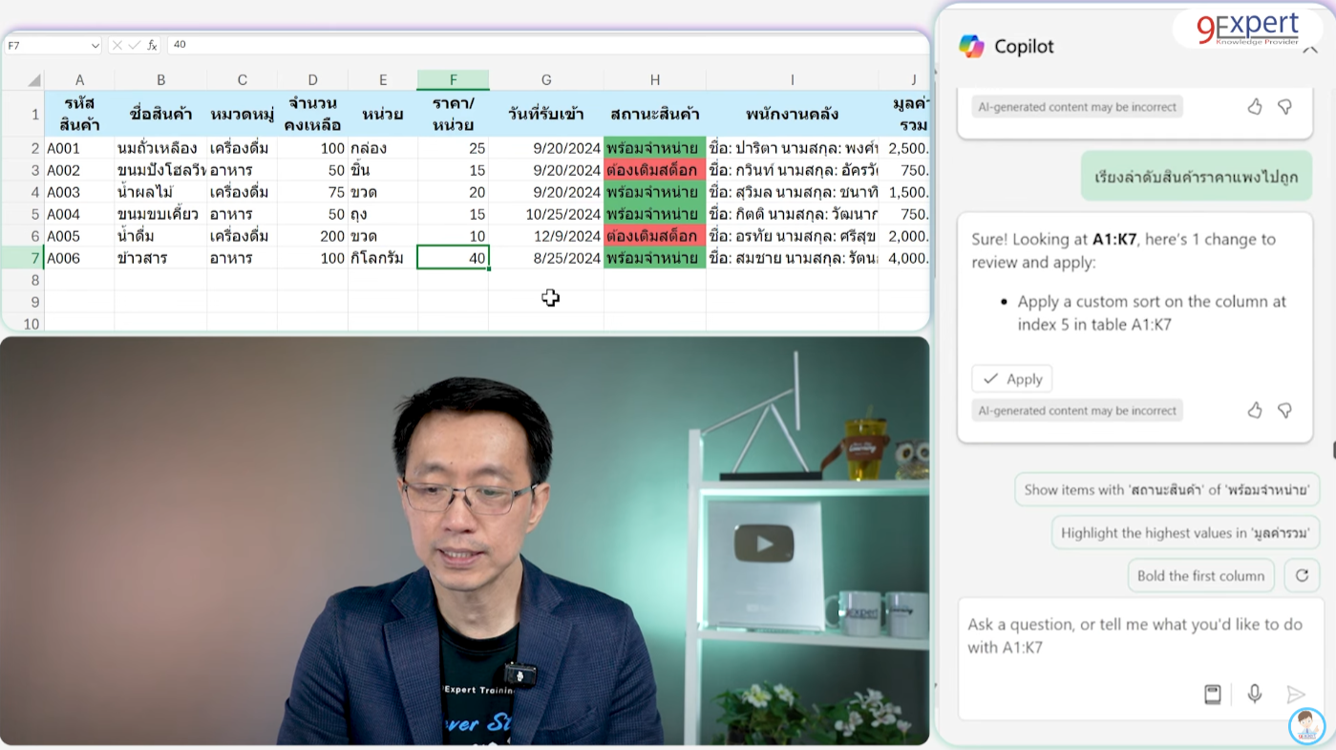Viewport: 1336px width, 750px height.
Task: Open the prompt guide notebook icon
Action: coord(1212,695)
